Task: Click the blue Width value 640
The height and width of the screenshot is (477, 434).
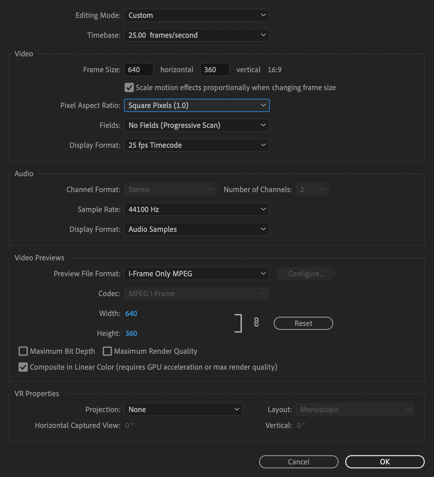Action: click(131, 313)
